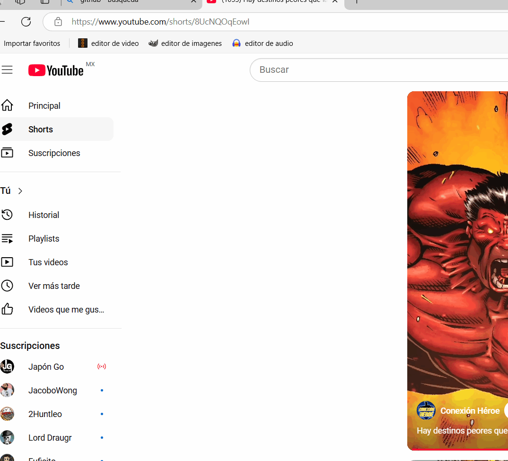Open the YouTube hamburger guide menu
This screenshot has width=508, height=461.
(x=7, y=70)
